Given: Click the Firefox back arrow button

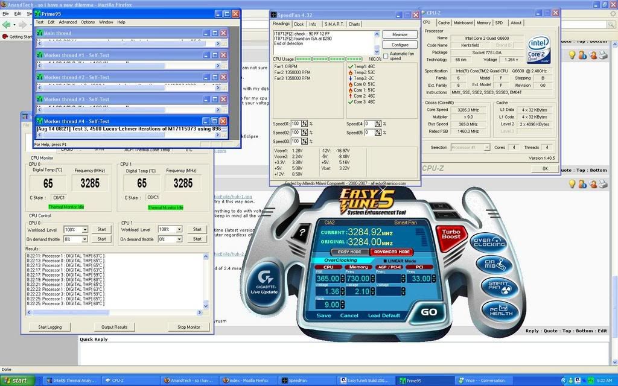Looking at the screenshot, I should [x=6, y=24].
